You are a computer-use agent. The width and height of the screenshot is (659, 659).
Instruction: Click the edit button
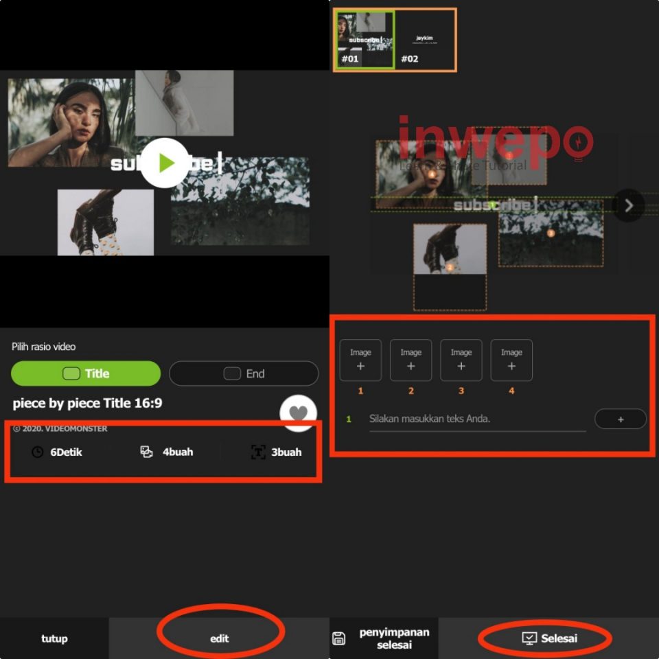pos(219,638)
